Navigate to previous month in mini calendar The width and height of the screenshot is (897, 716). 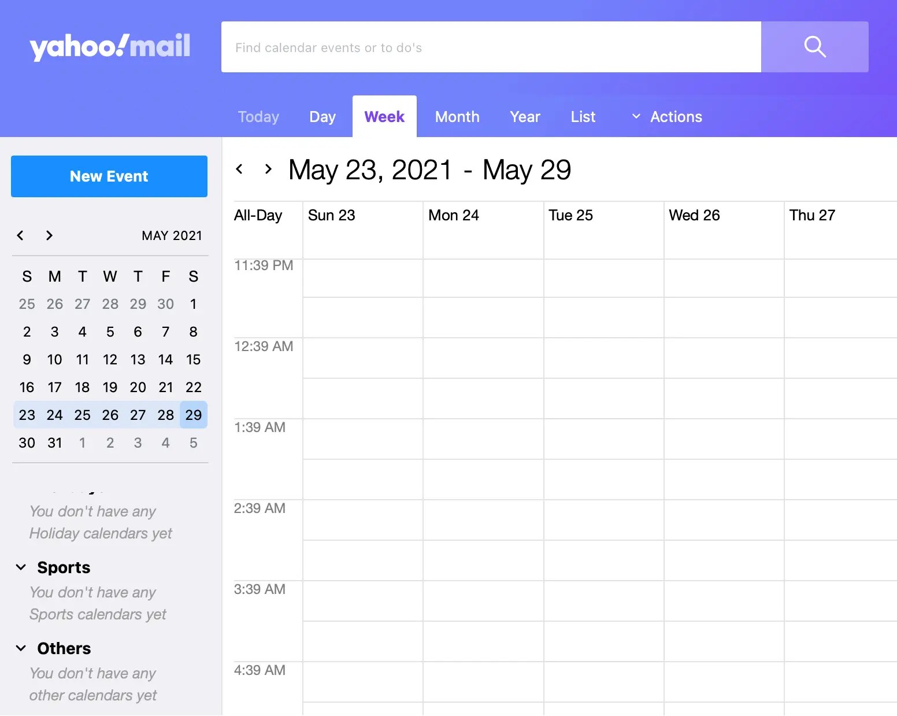[20, 235]
